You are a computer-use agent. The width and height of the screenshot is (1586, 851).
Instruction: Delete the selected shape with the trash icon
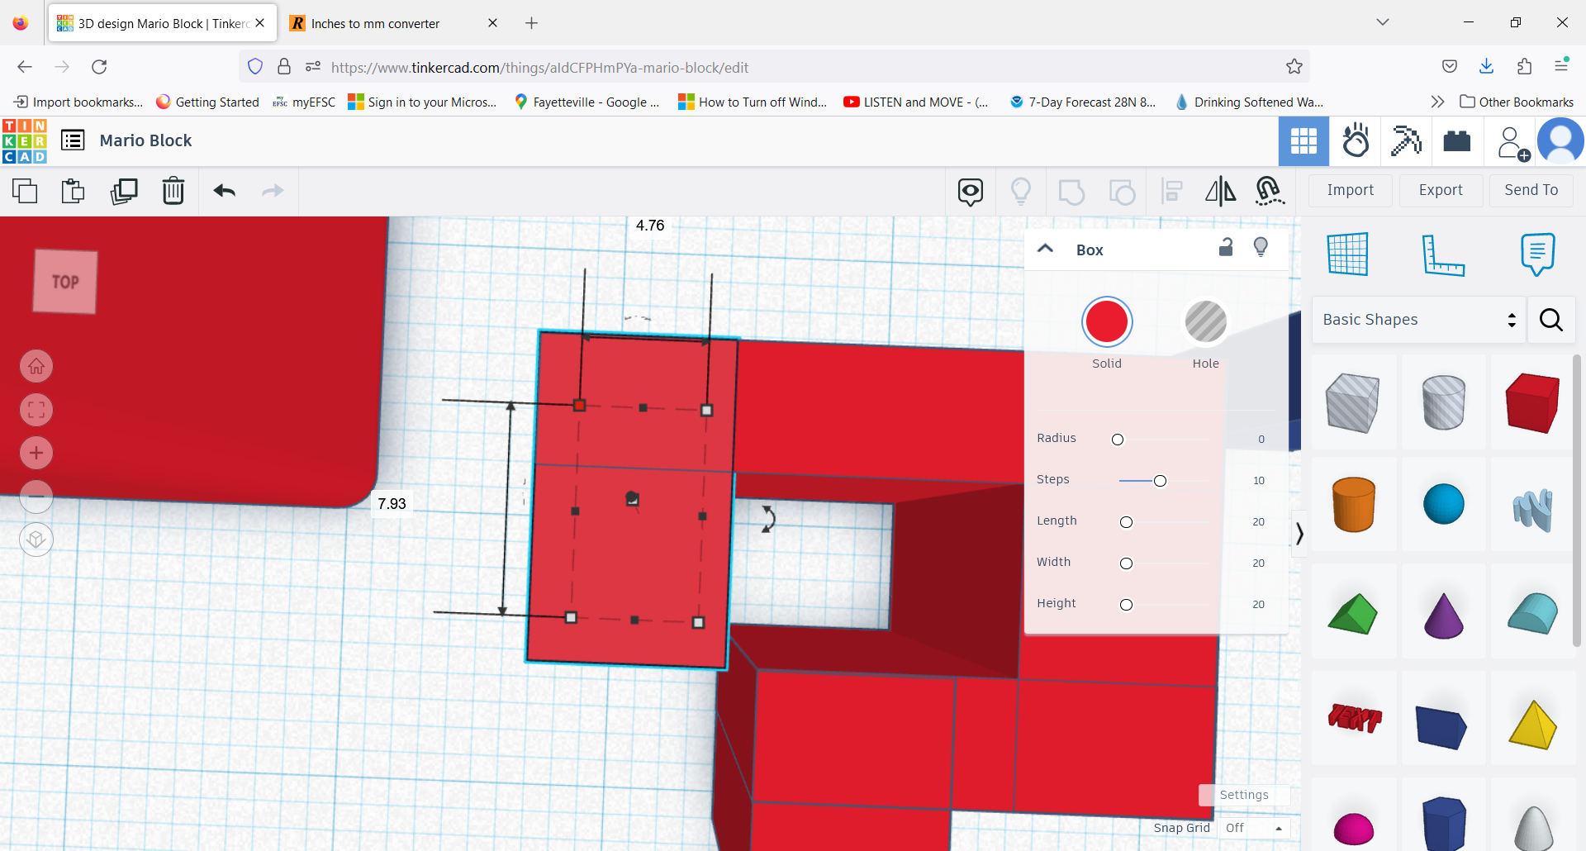click(173, 191)
